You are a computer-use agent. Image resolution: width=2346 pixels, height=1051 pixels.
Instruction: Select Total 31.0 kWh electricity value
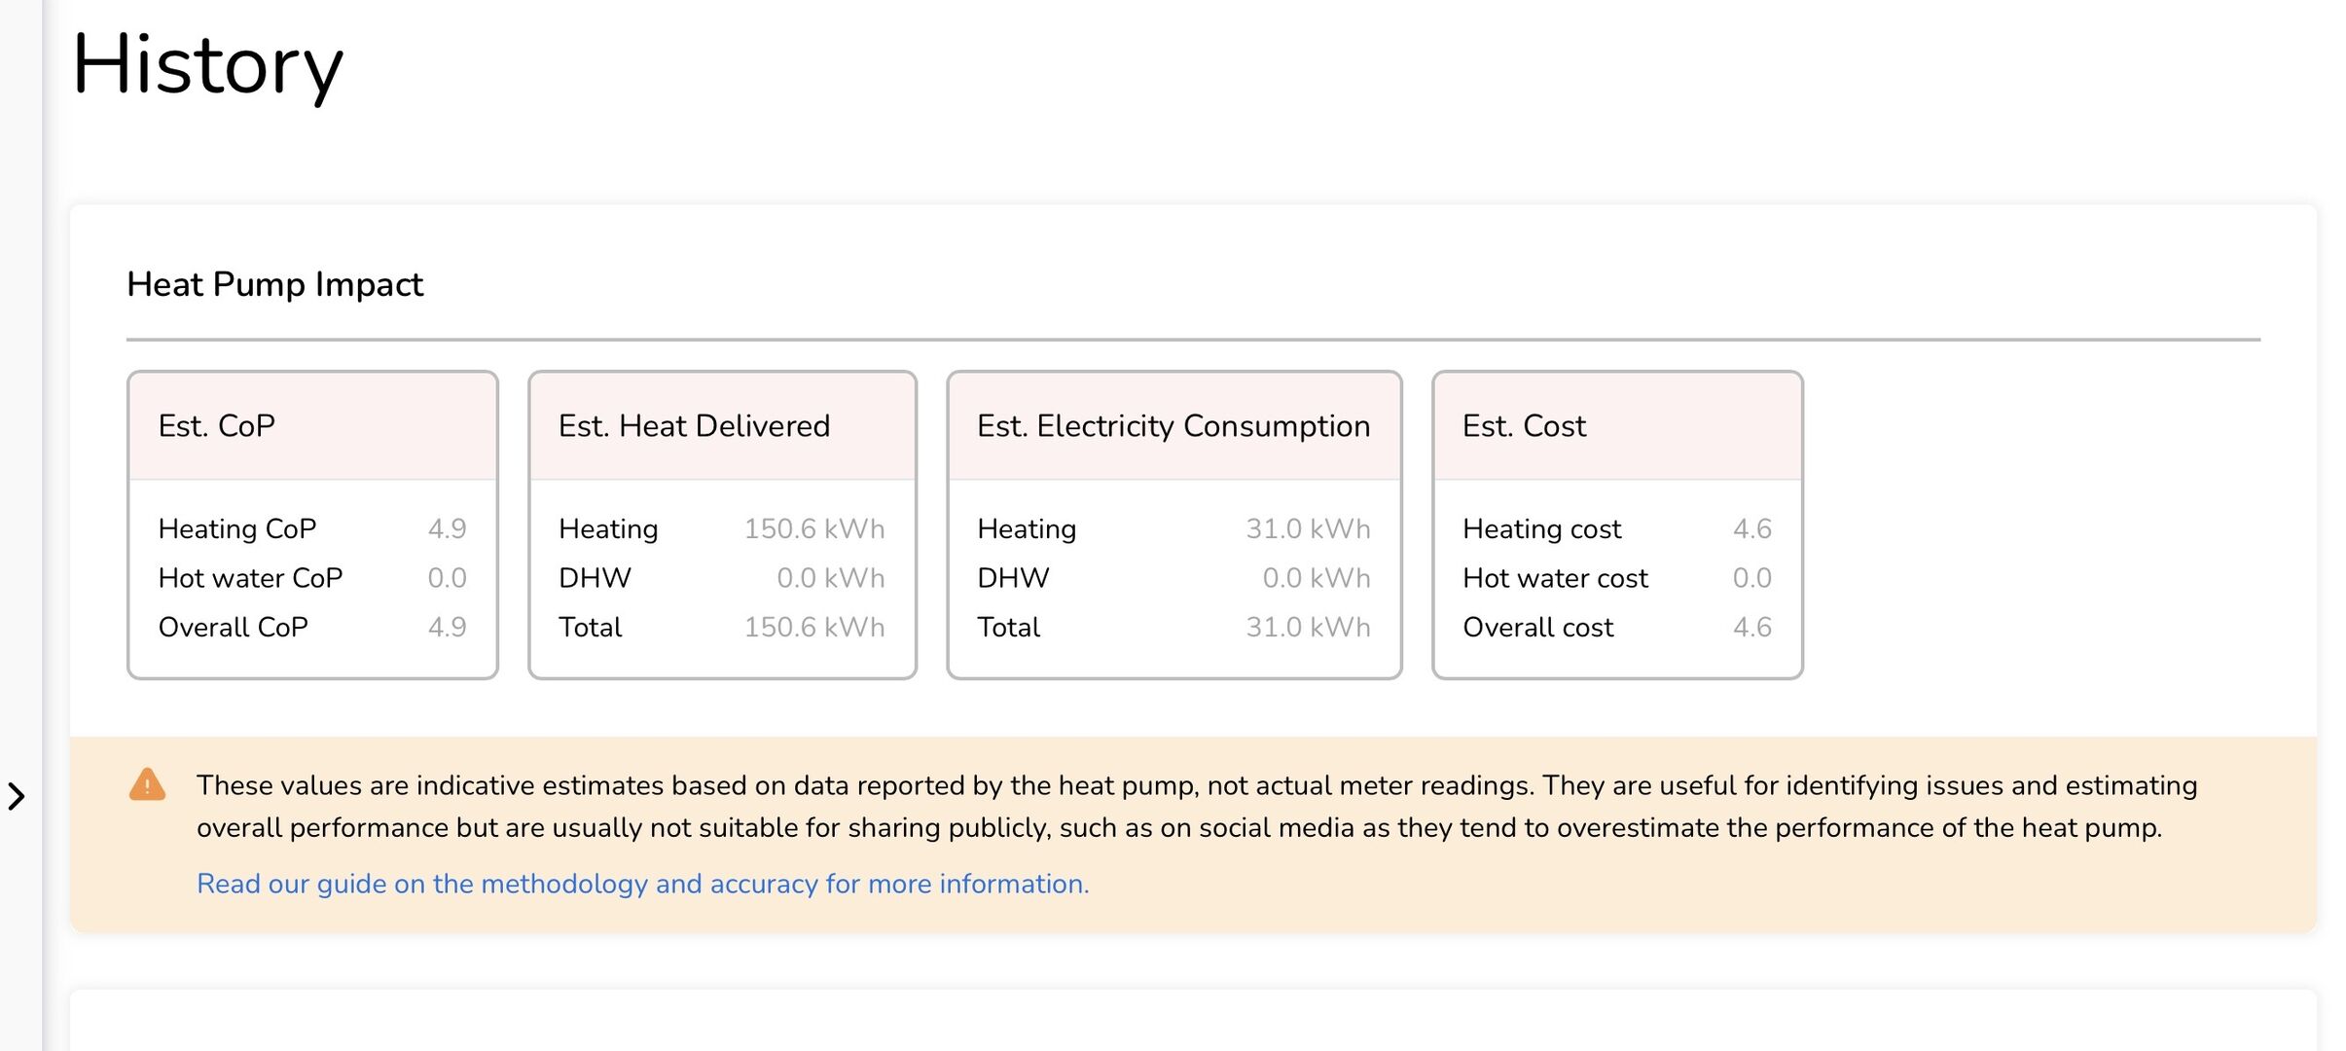pos(1307,628)
